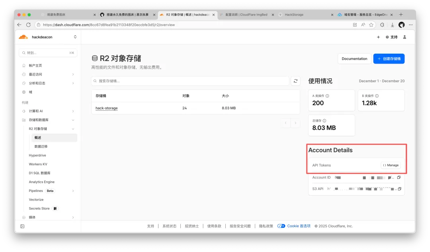Select 数据迁移 under R2
430x252 pixels.
[x=41, y=147]
